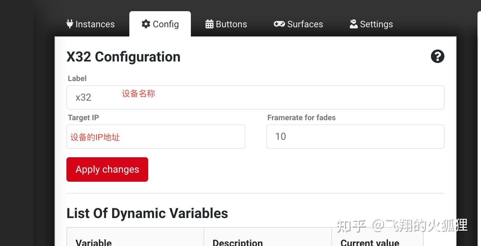Image resolution: width=481 pixels, height=246 pixels.
Task: Click the List Of Dynamic Variables heading
Action: [147, 213]
